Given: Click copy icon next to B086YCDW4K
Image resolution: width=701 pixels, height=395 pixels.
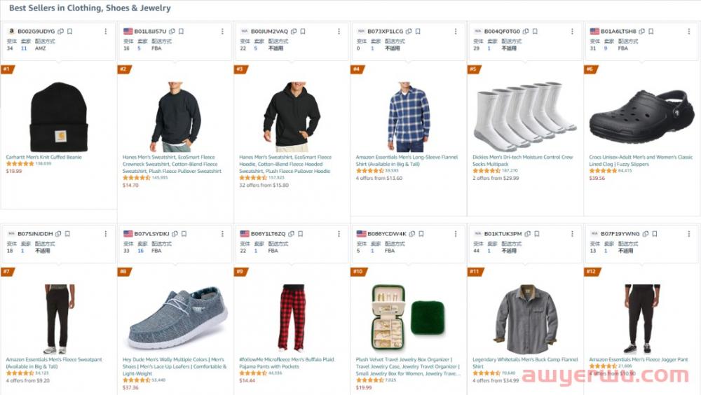Looking at the screenshot, I should 413,233.
